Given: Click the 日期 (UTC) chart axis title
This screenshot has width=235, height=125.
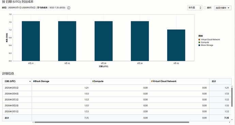Looking at the screenshot, I should click(x=104, y=66).
